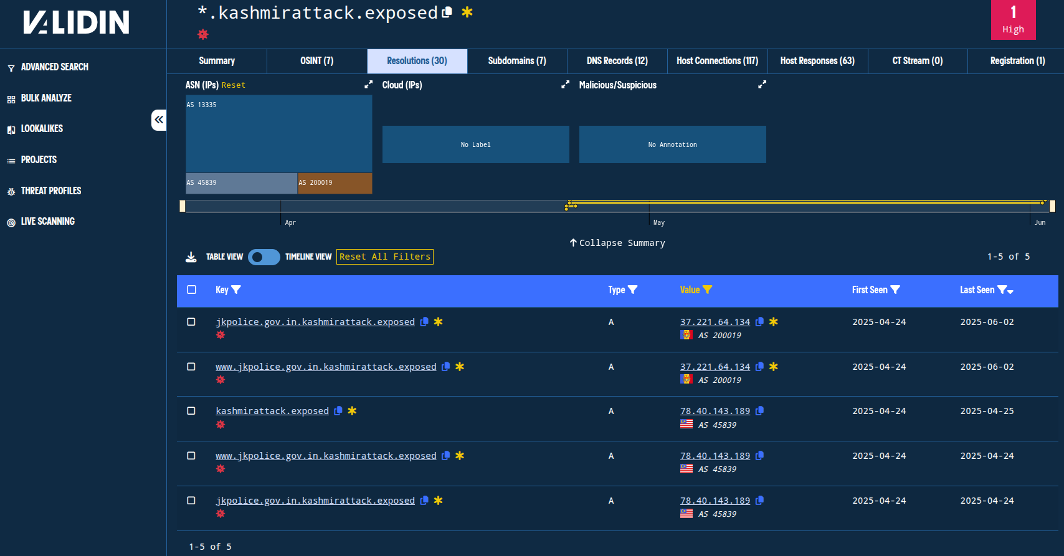Screen dimensions: 1064x556
Task: Open the Summary tab
Action: 217,61
